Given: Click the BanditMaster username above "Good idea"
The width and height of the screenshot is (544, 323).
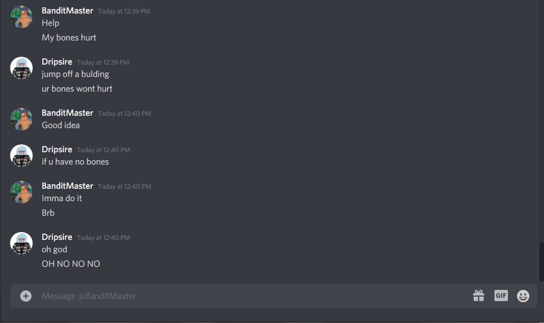Looking at the screenshot, I should click(68, 113).
